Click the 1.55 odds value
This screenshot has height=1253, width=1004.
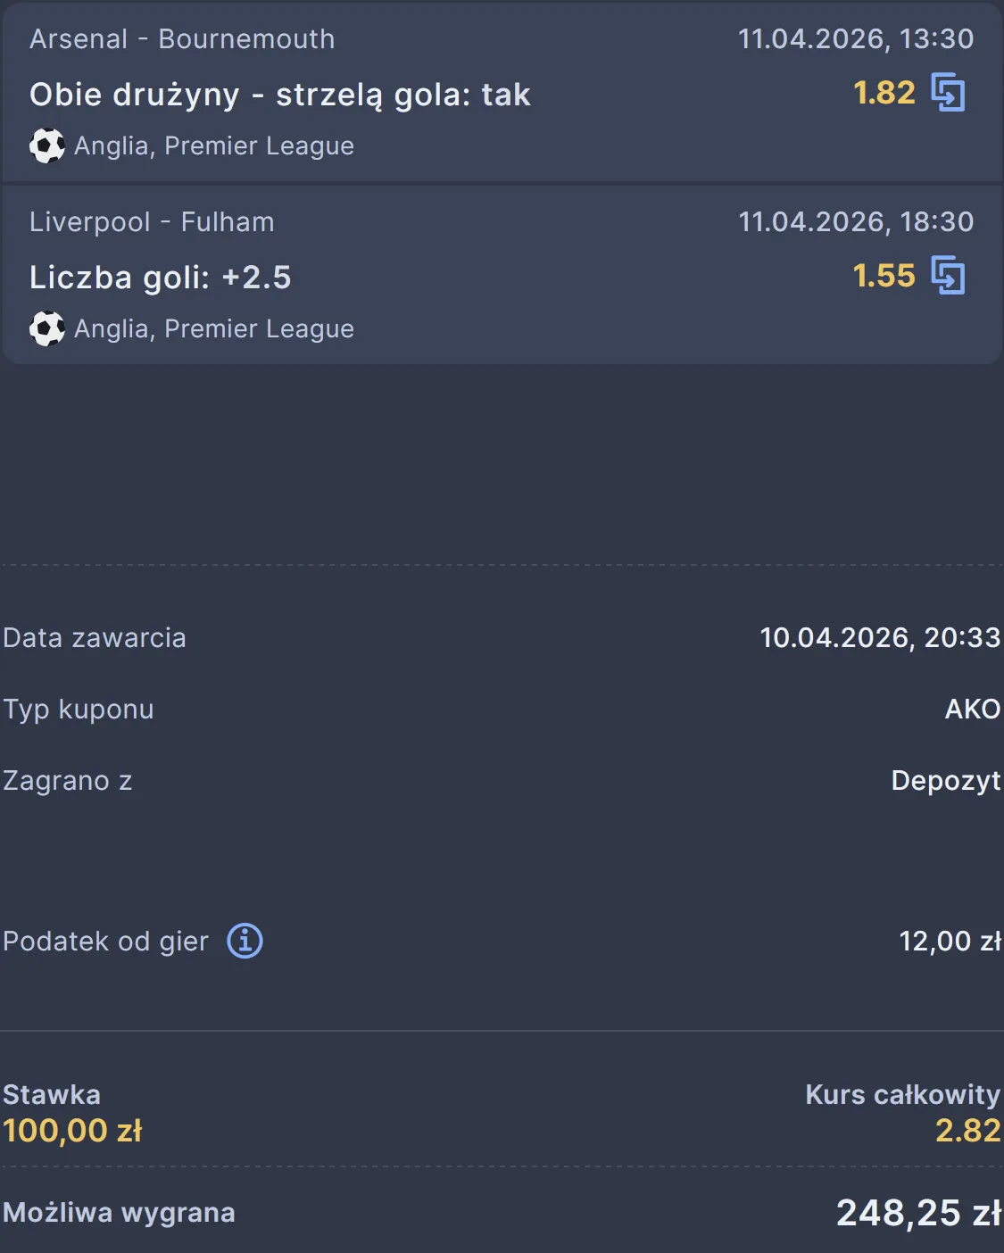pos(884,275)
